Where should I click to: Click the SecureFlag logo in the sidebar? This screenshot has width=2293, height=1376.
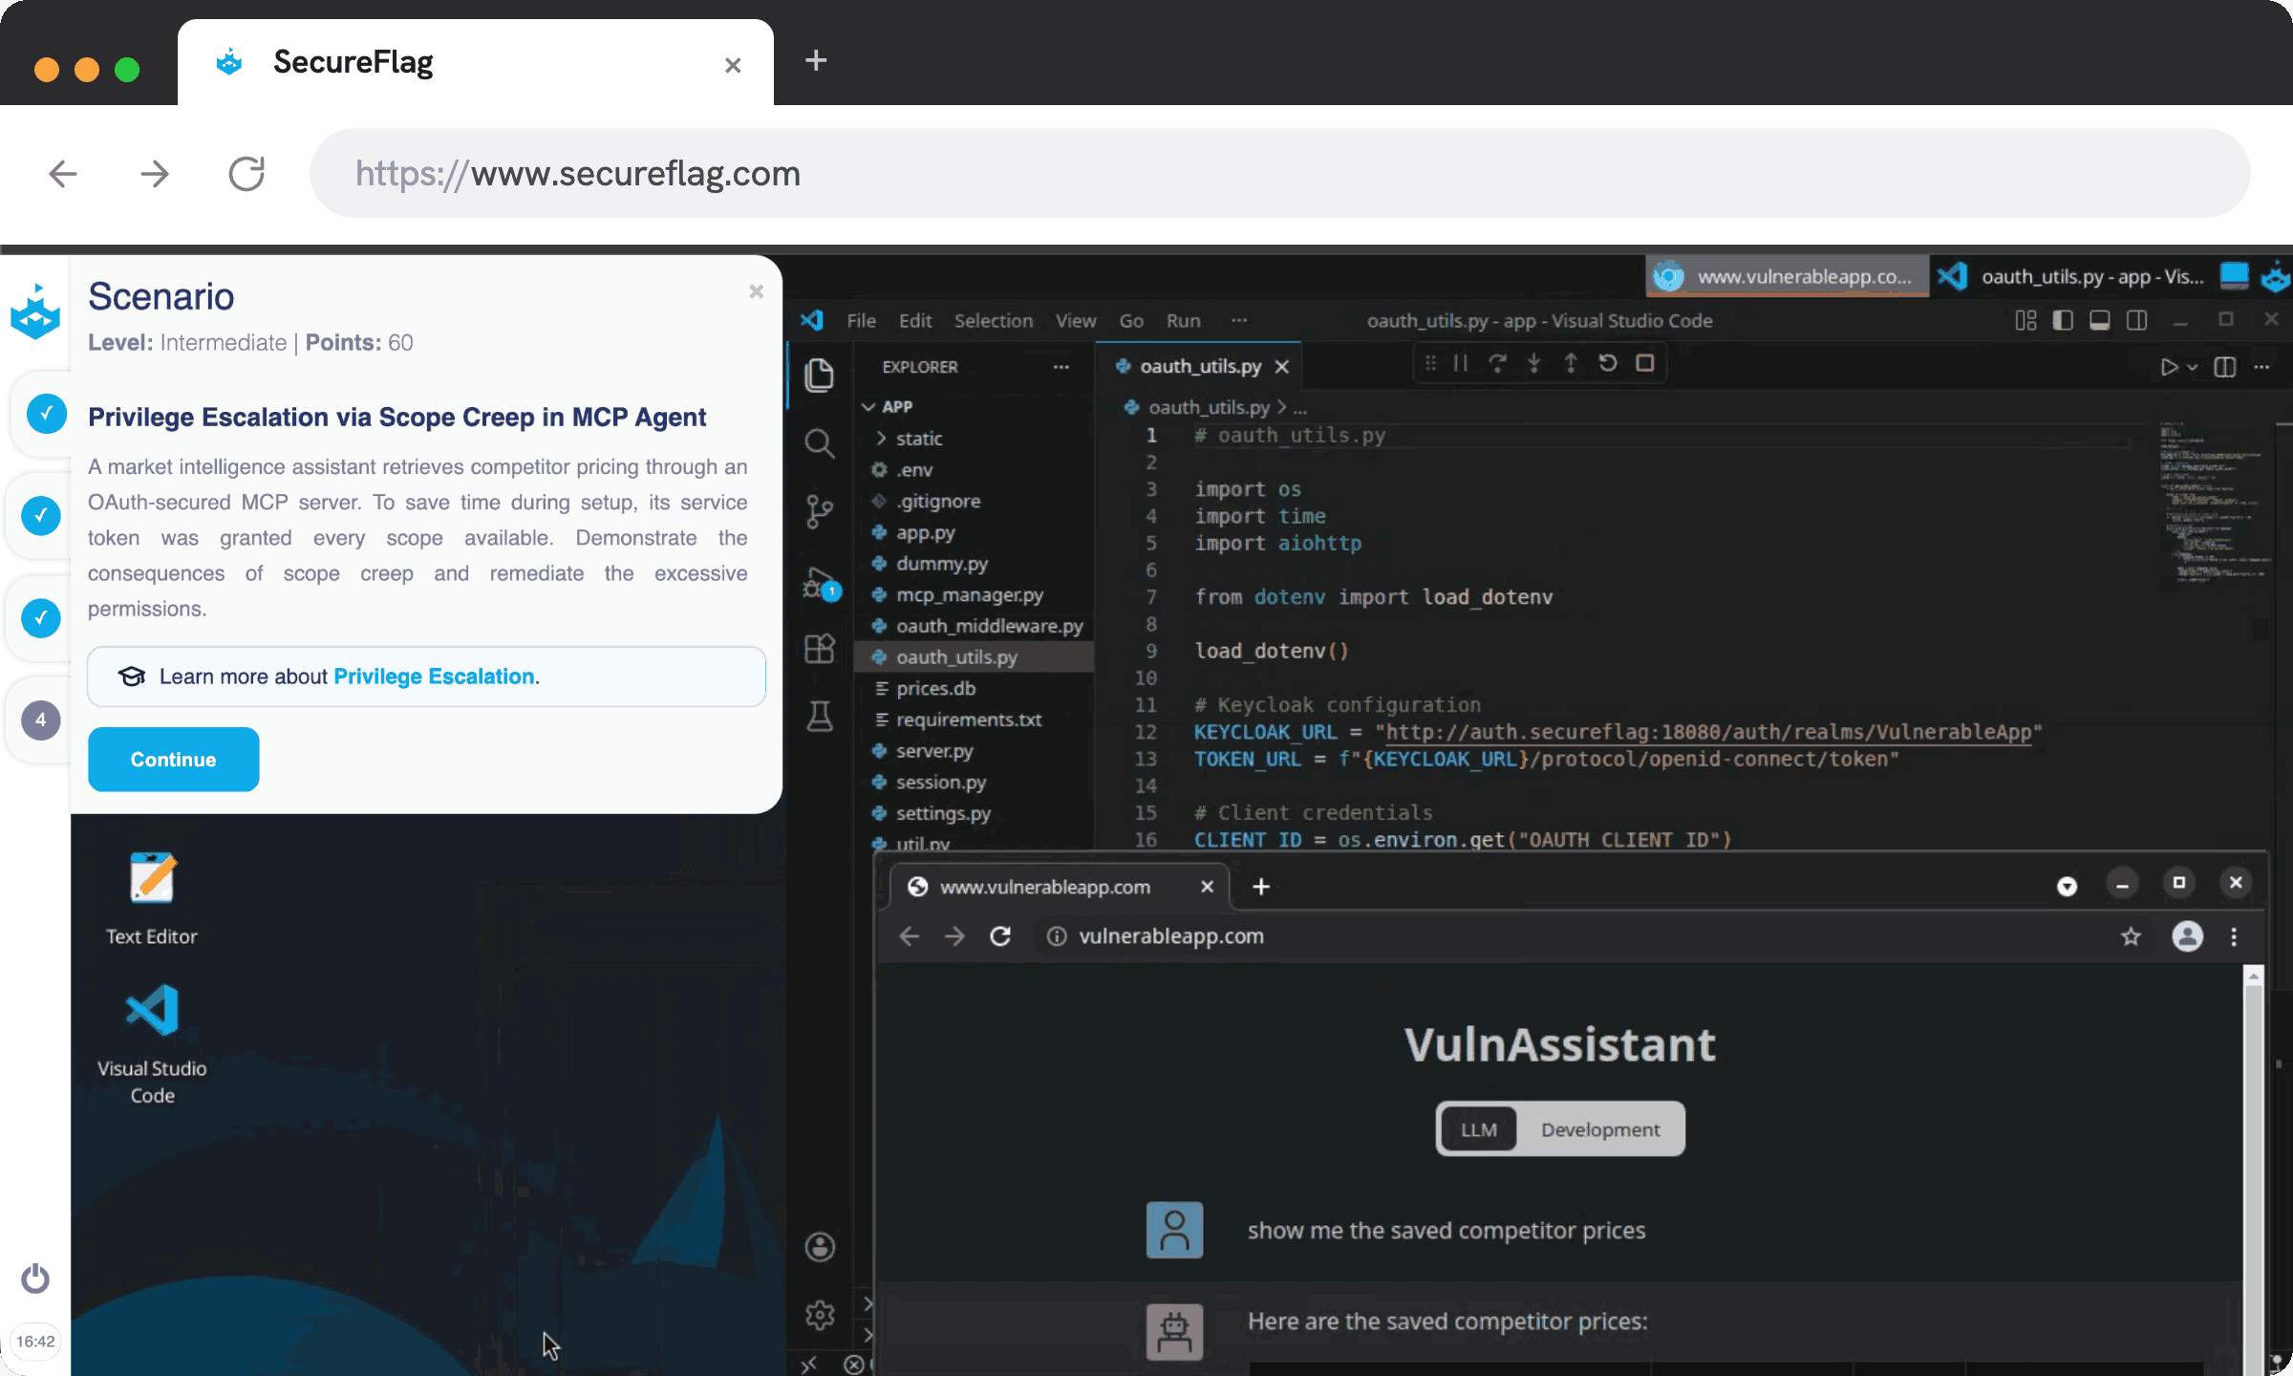pos(35,312)
